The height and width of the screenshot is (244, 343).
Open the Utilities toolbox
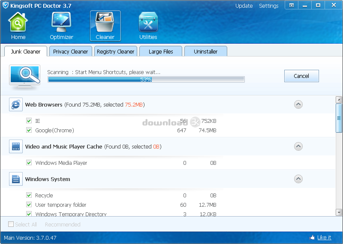point(148,26)
